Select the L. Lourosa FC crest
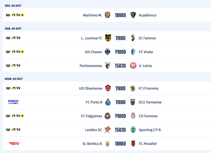Viewport: 211px width, 153px height. tap(108, 38)
